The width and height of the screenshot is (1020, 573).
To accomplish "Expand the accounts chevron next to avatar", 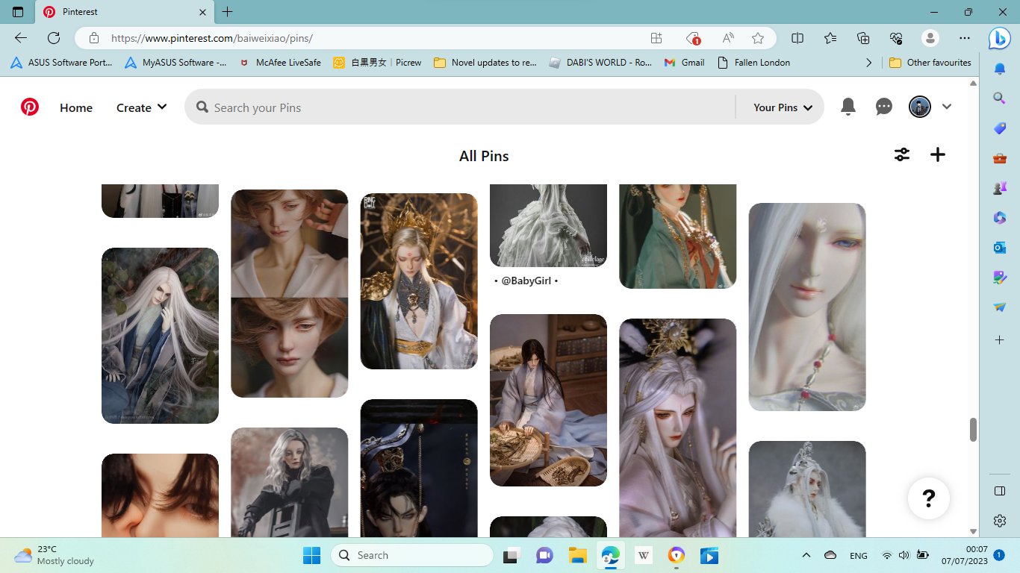I will (x=947, y=107).
